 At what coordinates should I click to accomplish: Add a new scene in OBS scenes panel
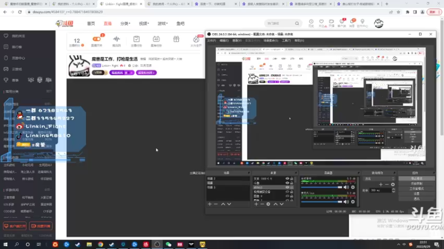pos(210,204)
